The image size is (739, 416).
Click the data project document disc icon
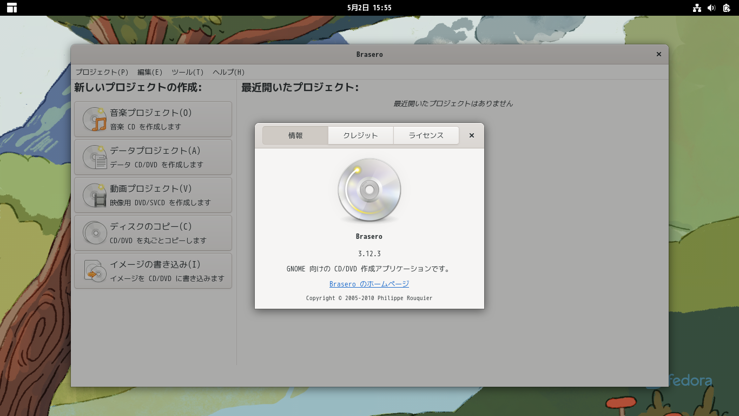pyautogui.click(x=95, y=157)
